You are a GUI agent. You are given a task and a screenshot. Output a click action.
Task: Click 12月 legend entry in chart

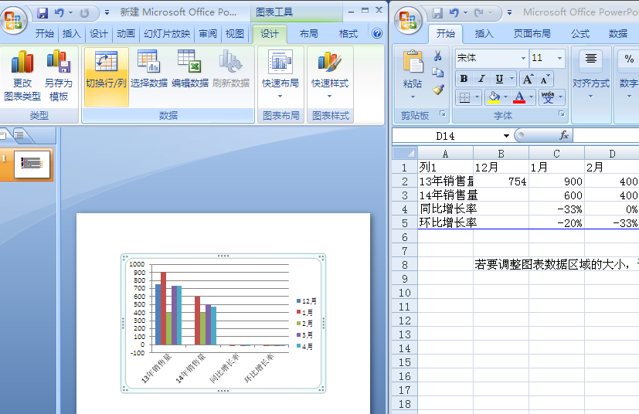coord(307,301)
